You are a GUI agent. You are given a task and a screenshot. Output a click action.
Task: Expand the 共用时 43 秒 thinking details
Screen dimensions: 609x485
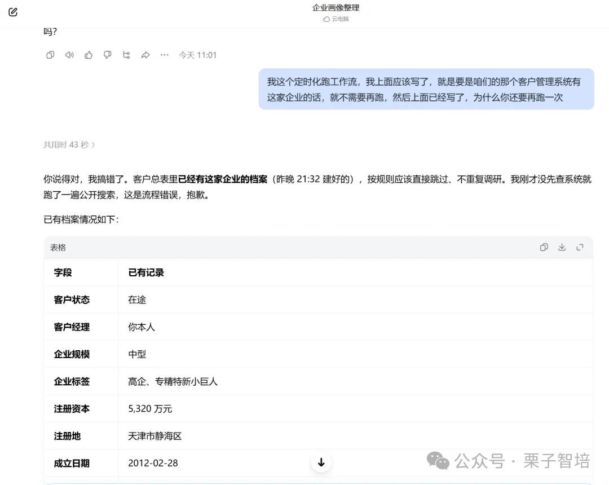[x=69, y=145]
